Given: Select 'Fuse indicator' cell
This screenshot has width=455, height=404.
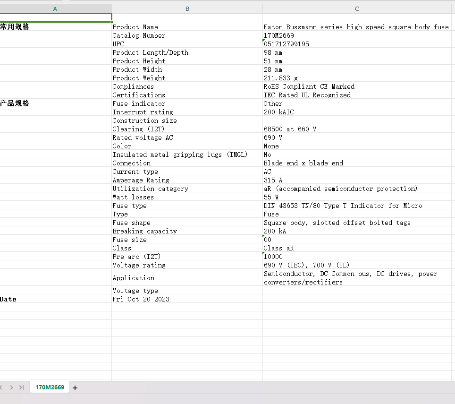Looking at the screenshot, I should [x=187, y=103].
